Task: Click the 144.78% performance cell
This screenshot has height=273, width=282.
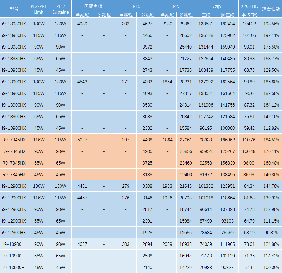Action: [271, 186]
